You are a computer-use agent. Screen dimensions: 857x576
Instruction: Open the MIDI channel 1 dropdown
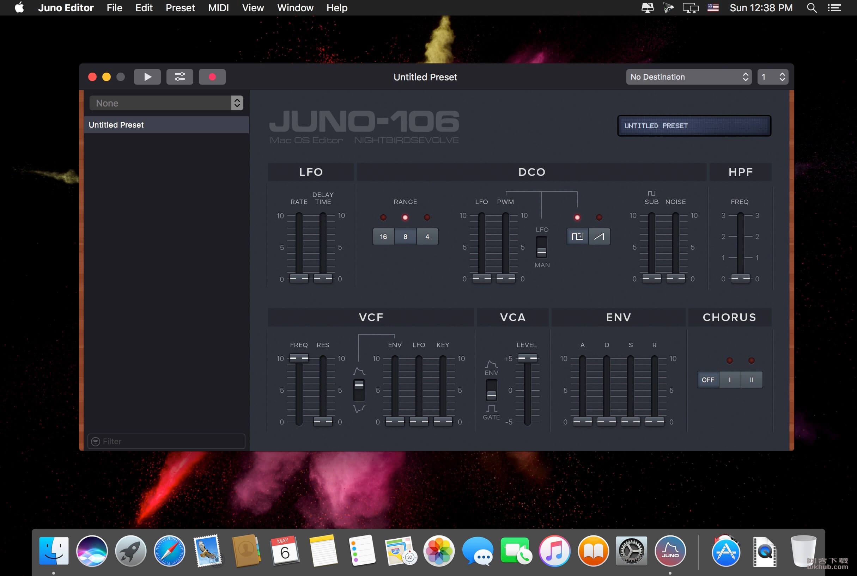point(772,77)
